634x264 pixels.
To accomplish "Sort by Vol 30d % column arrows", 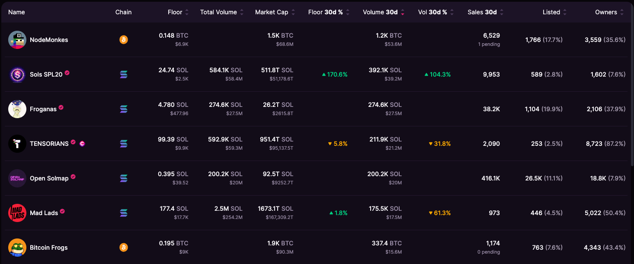I will tap(452, 12).
